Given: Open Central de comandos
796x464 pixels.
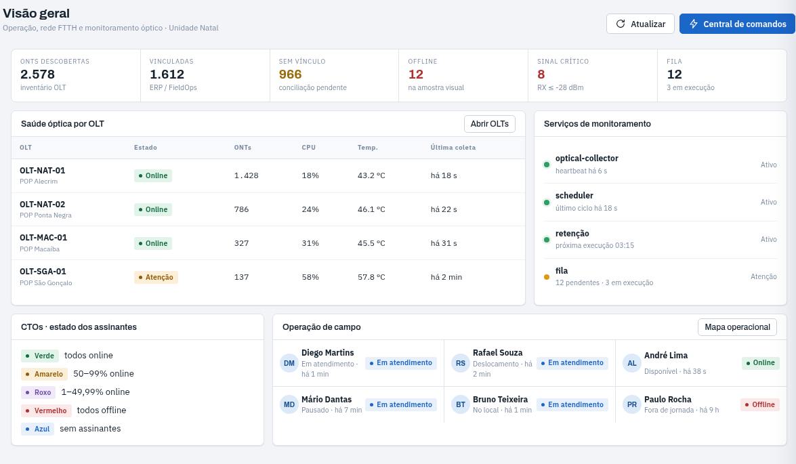Looking at the screenshot, I should tap(737, 24).
